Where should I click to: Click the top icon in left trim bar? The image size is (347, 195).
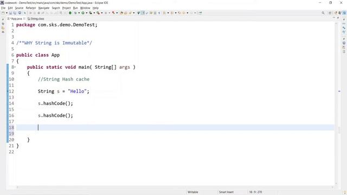(x=3, y=19)
